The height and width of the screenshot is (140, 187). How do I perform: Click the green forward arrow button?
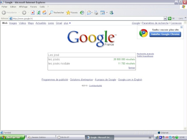pyautogui.click(x=24, y=13)
